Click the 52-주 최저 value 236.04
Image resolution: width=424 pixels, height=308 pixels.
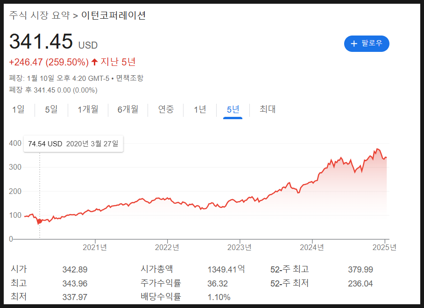360,284
